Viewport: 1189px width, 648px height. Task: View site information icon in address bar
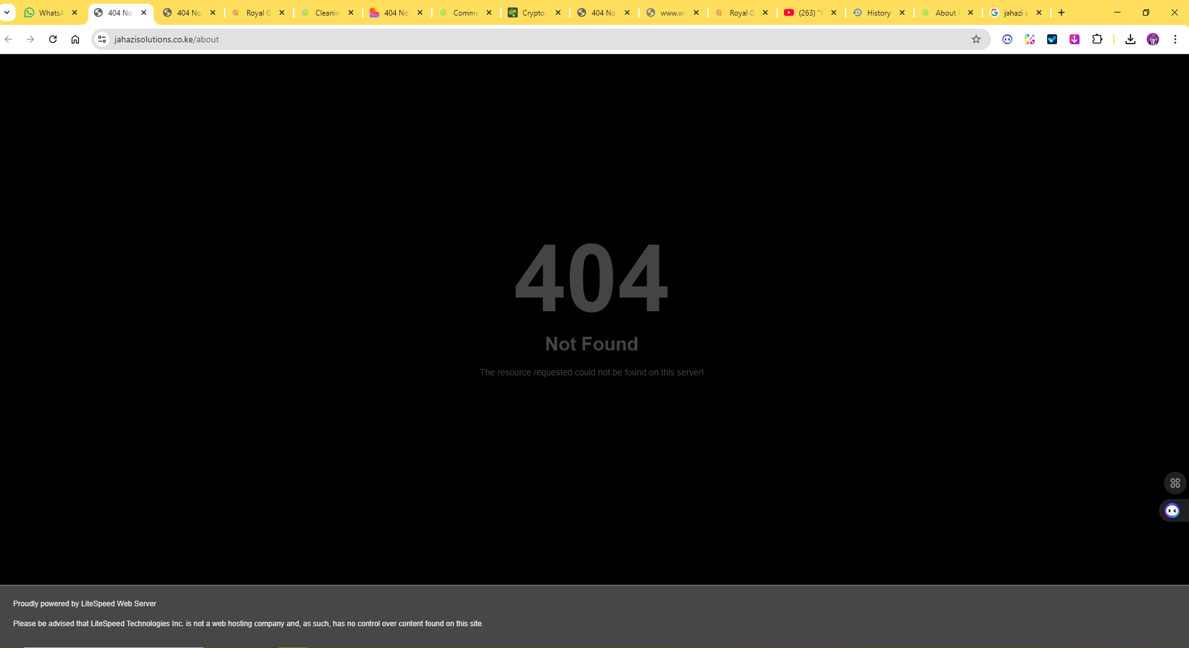click(x=102, y=39)
